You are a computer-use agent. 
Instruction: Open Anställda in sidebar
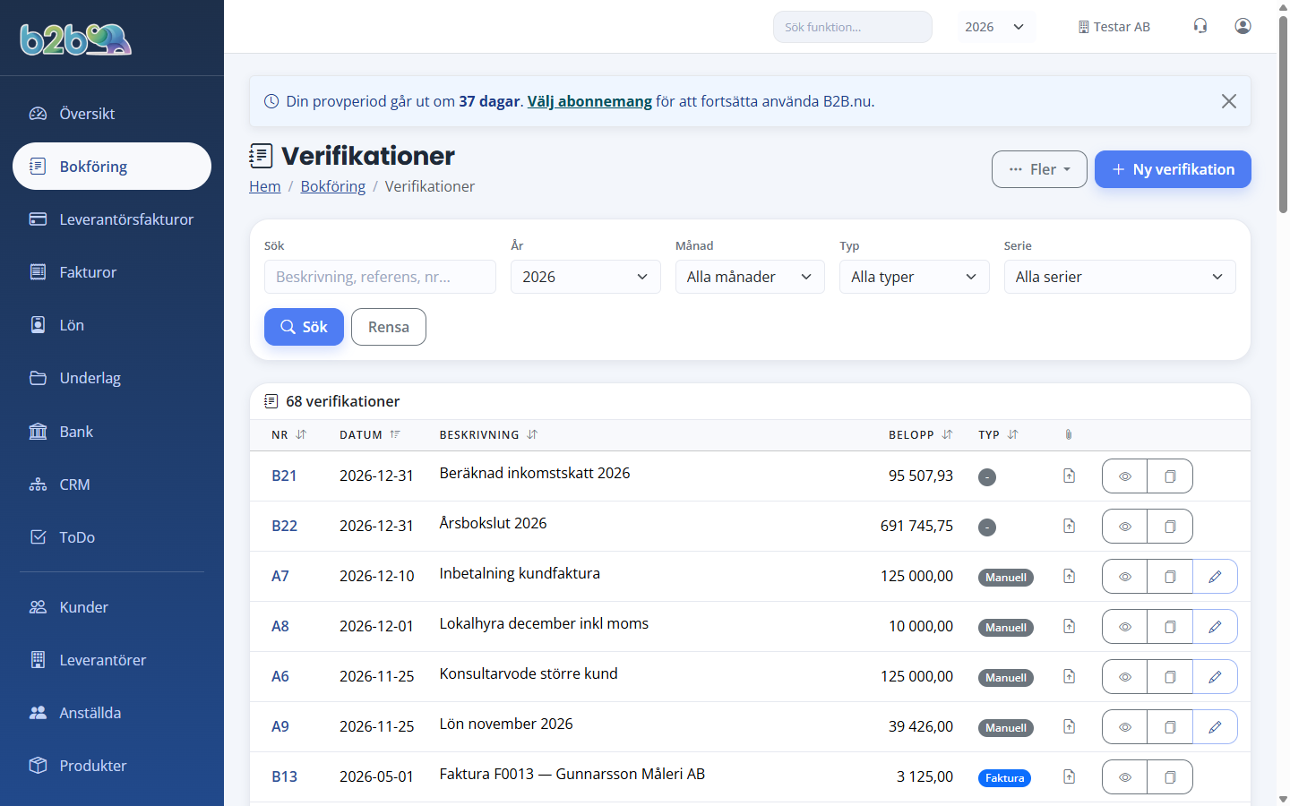coord(112,713)
